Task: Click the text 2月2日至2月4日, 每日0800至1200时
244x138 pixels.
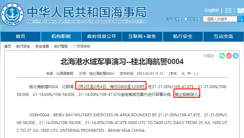Action: coord(111,87)
